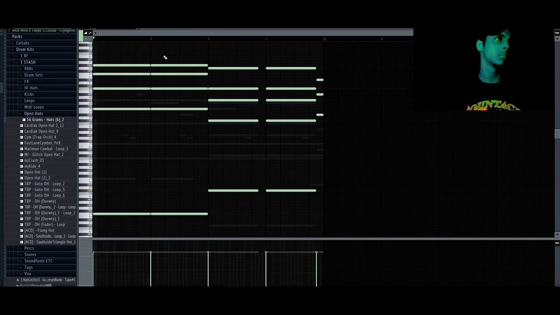Click the green channel color strip above the keys
This screenshot has width=560, height=315.
(x=81, y=36)
